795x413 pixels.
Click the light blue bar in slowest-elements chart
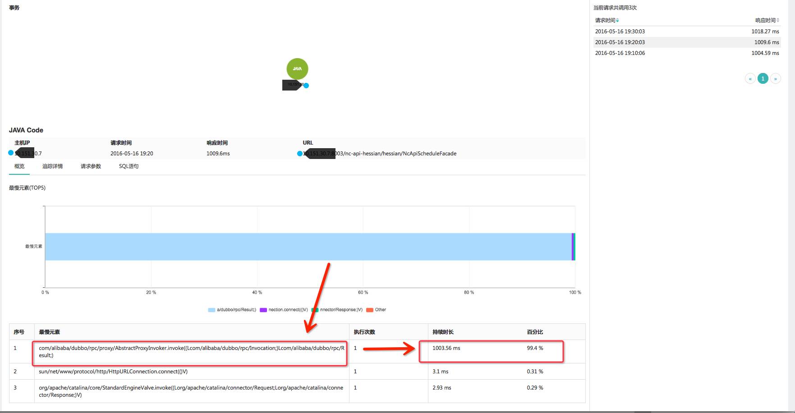click(308, 247)
